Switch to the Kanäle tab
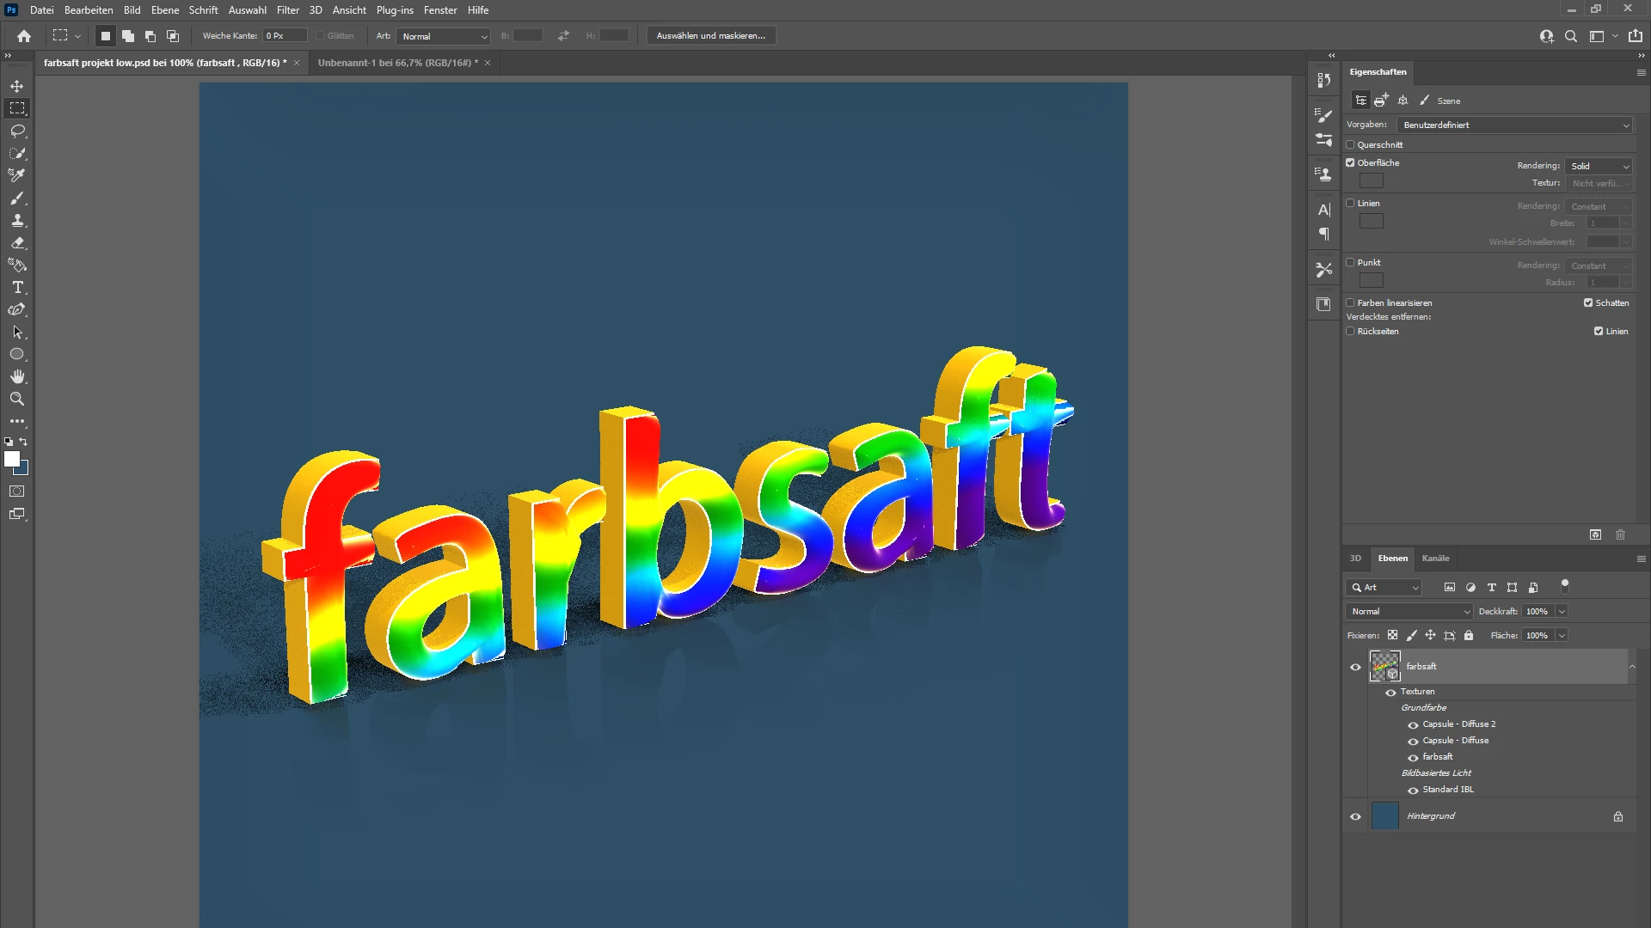Screen dimensions: 1651x928 click(x=1435, y=559)
